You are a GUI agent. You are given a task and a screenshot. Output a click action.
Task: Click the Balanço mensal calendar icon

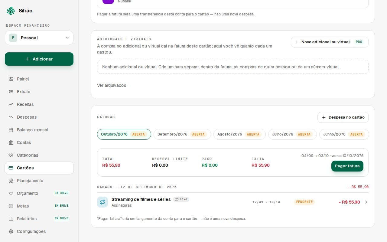11,130
